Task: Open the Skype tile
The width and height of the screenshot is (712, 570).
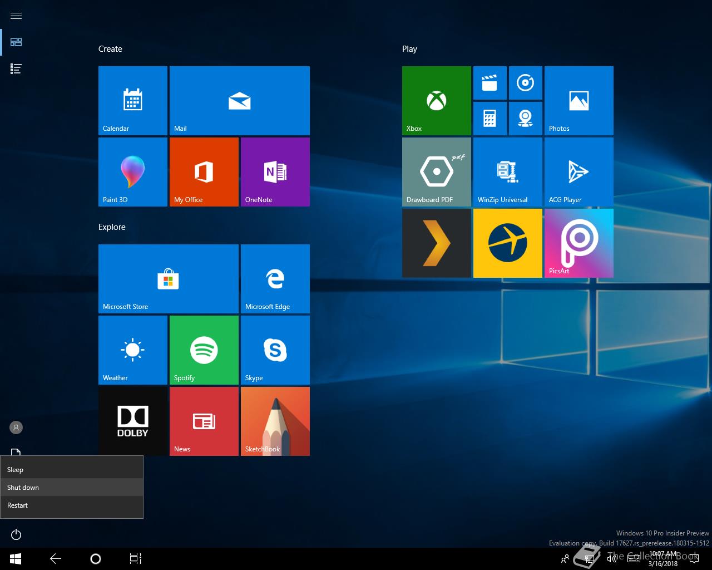Action: point(275,350)
